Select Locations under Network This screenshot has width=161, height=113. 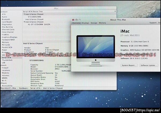[x=6, y=70]
